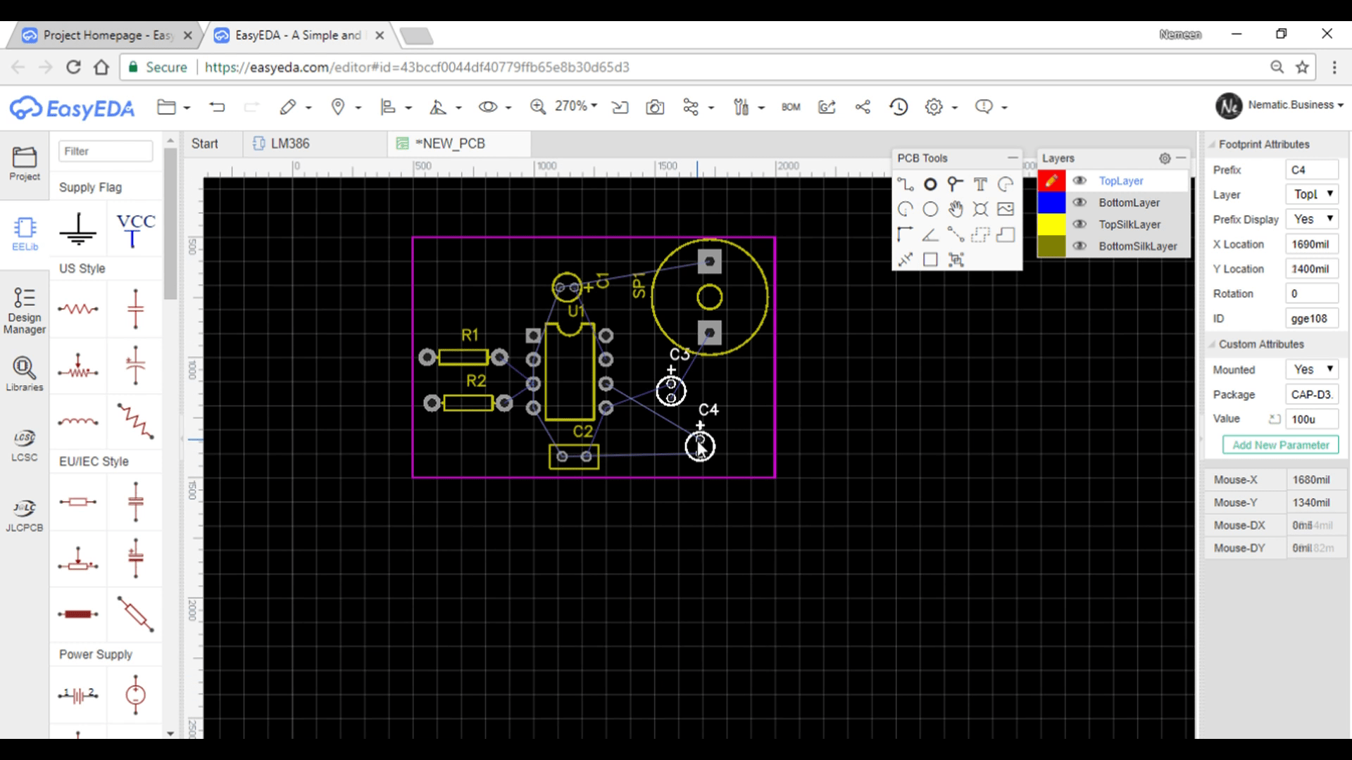
Task: Switch to the LM386 tab
Action: (x=291, y=143)
